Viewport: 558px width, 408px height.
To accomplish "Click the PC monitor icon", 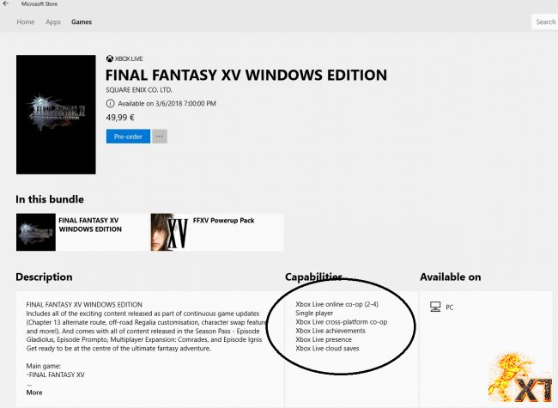I will [435, 307].
